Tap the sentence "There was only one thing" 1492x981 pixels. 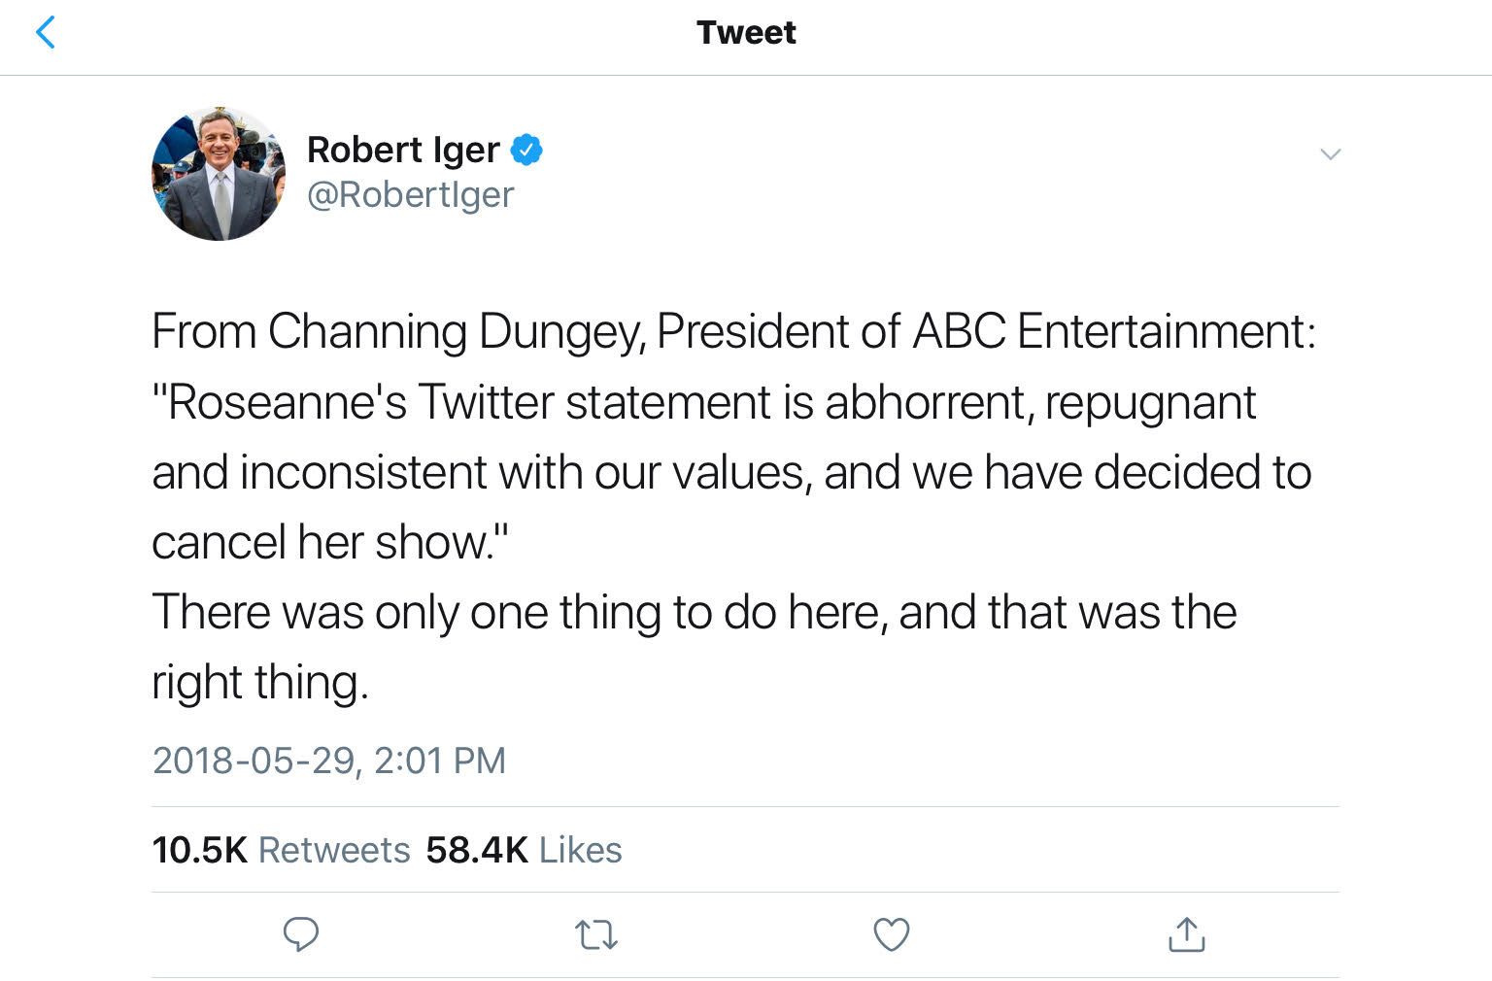pyautogui.click(x=695, y=613)
